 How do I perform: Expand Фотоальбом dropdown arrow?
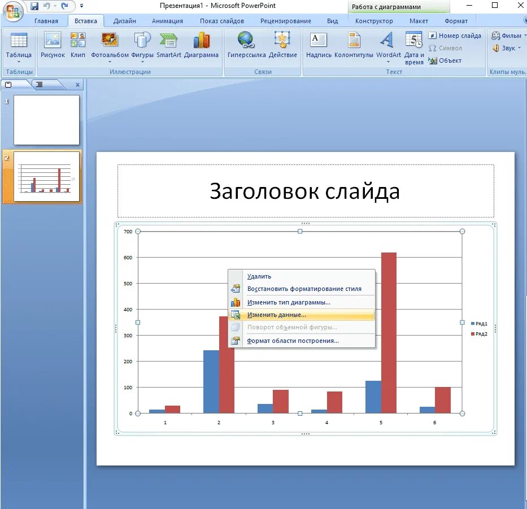pyautogui.click(x=110, y=62)
